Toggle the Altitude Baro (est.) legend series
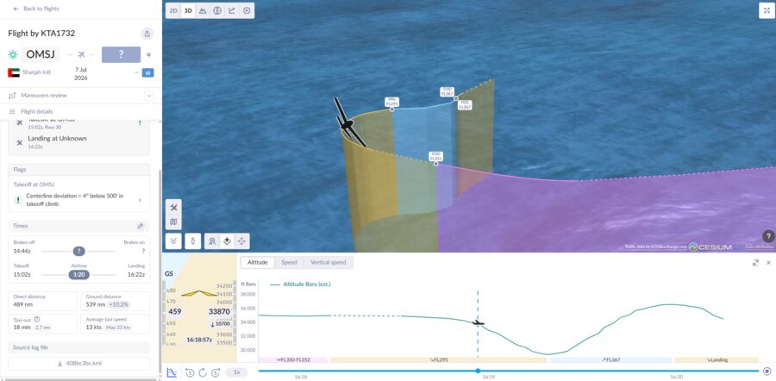The height and width of the screenshot is (381, 776). pyautogui.click(x=300, y=284)
